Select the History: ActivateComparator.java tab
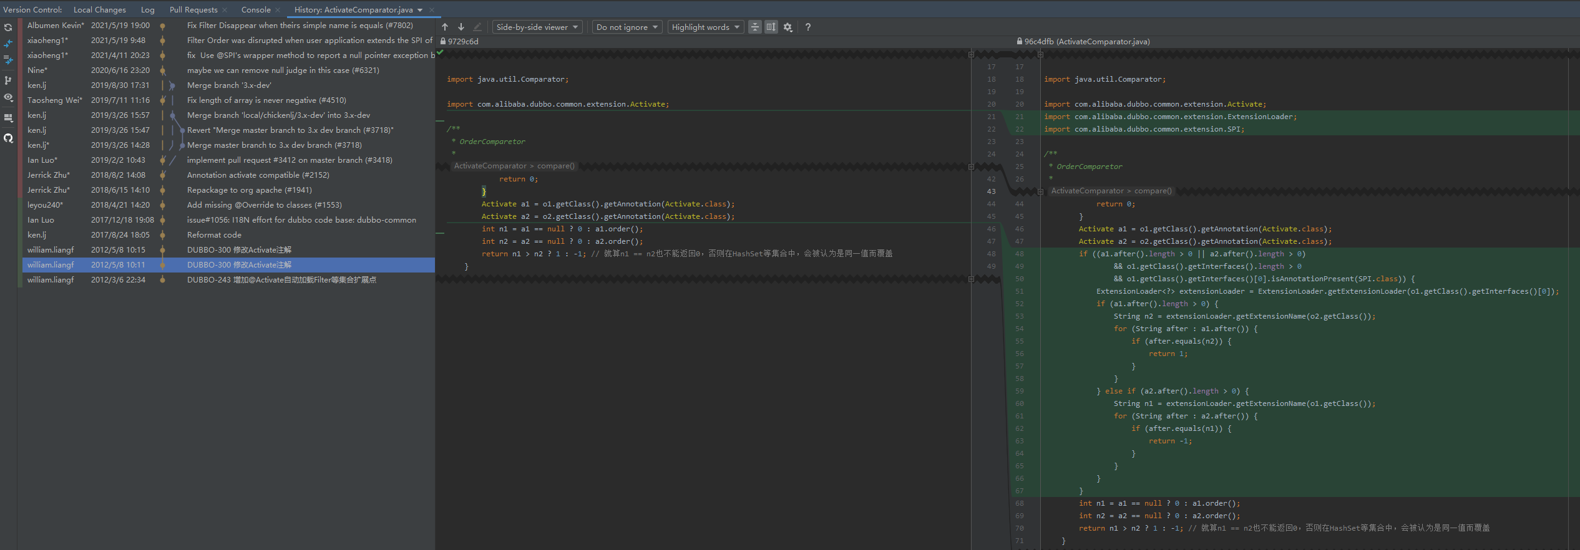Screen dimensions: 1580x550 (353, 9)
